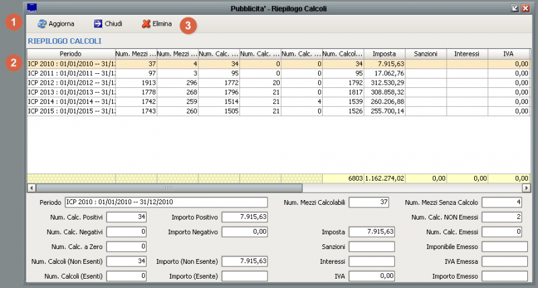This screenshot has height=288, width=538.
Task: Click the Importo Positivo field
Action: 245,217
